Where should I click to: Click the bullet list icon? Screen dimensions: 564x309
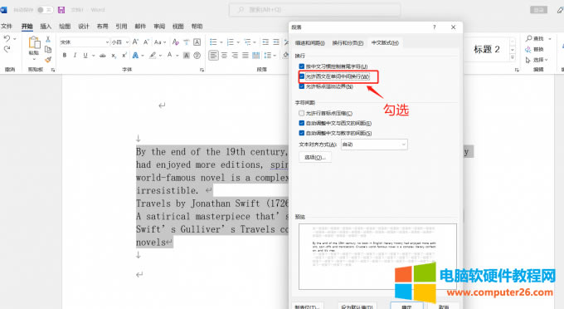(x=213, y=42)
